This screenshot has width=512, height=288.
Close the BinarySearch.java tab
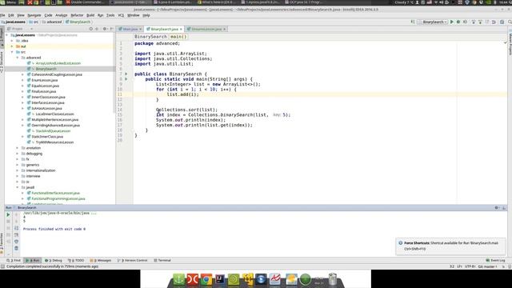(x=181, y=29)
